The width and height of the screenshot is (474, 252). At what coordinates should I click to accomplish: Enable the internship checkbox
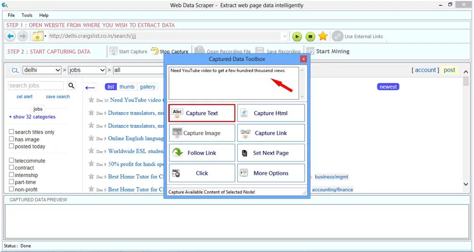11,175
